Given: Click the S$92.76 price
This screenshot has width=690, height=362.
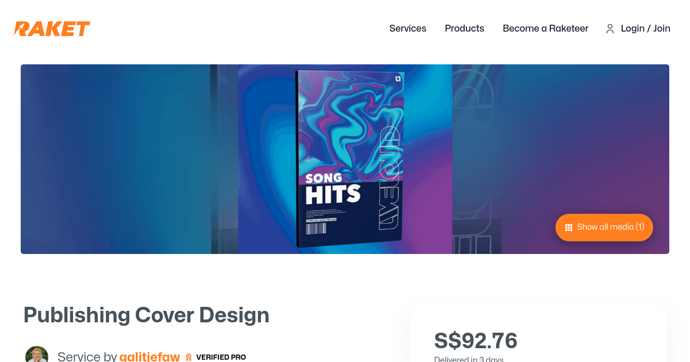Looking at the screenshot, I should click(x=476, y=341).
